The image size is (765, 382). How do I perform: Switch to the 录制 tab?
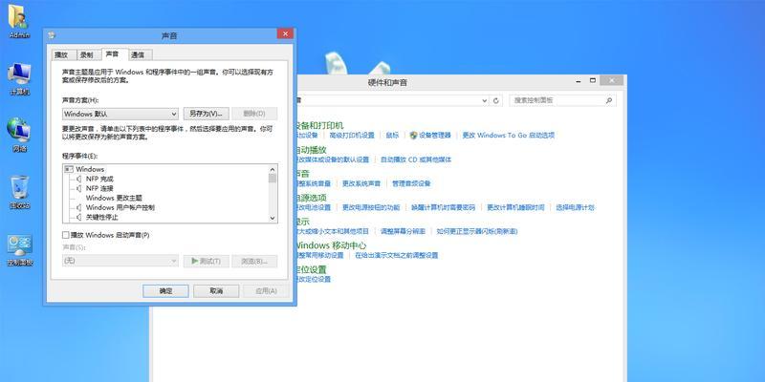coord(87,55)
